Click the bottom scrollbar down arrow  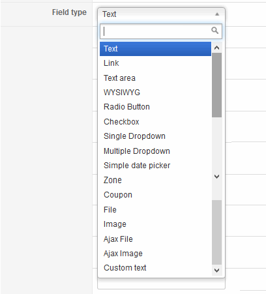click(216, 271)
